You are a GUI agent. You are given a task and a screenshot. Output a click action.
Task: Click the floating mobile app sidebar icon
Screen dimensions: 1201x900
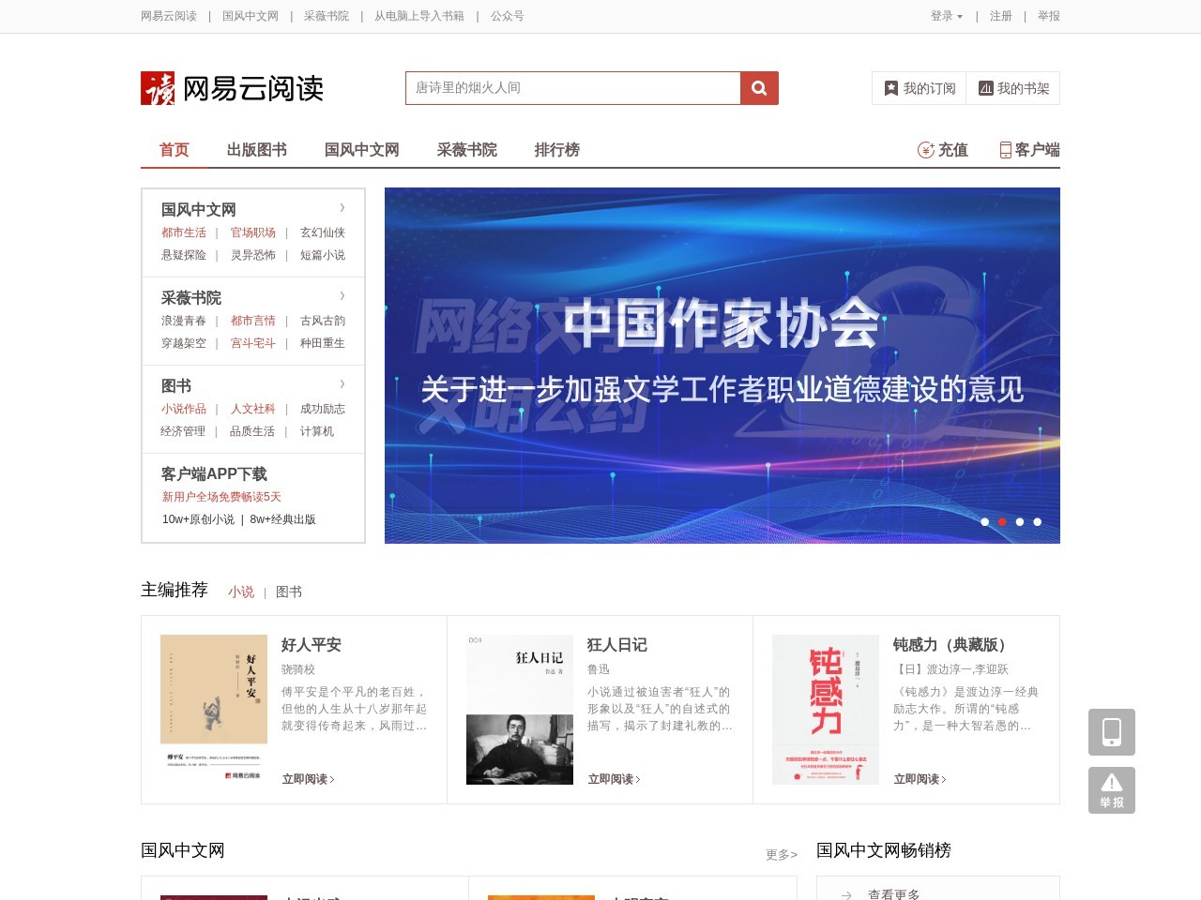(1111, 731)
